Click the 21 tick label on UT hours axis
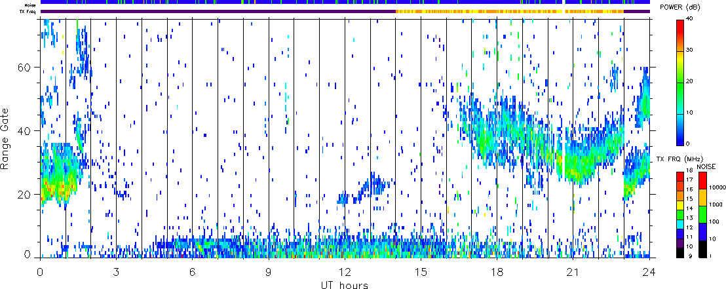 573,271
